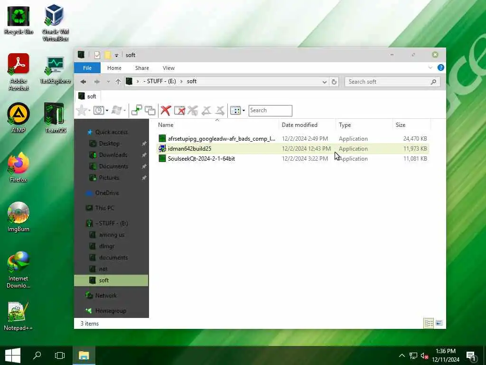Click the middle grayed-out X toolbar icon
This screenshot has height=365, width=486.
(206, 110)
